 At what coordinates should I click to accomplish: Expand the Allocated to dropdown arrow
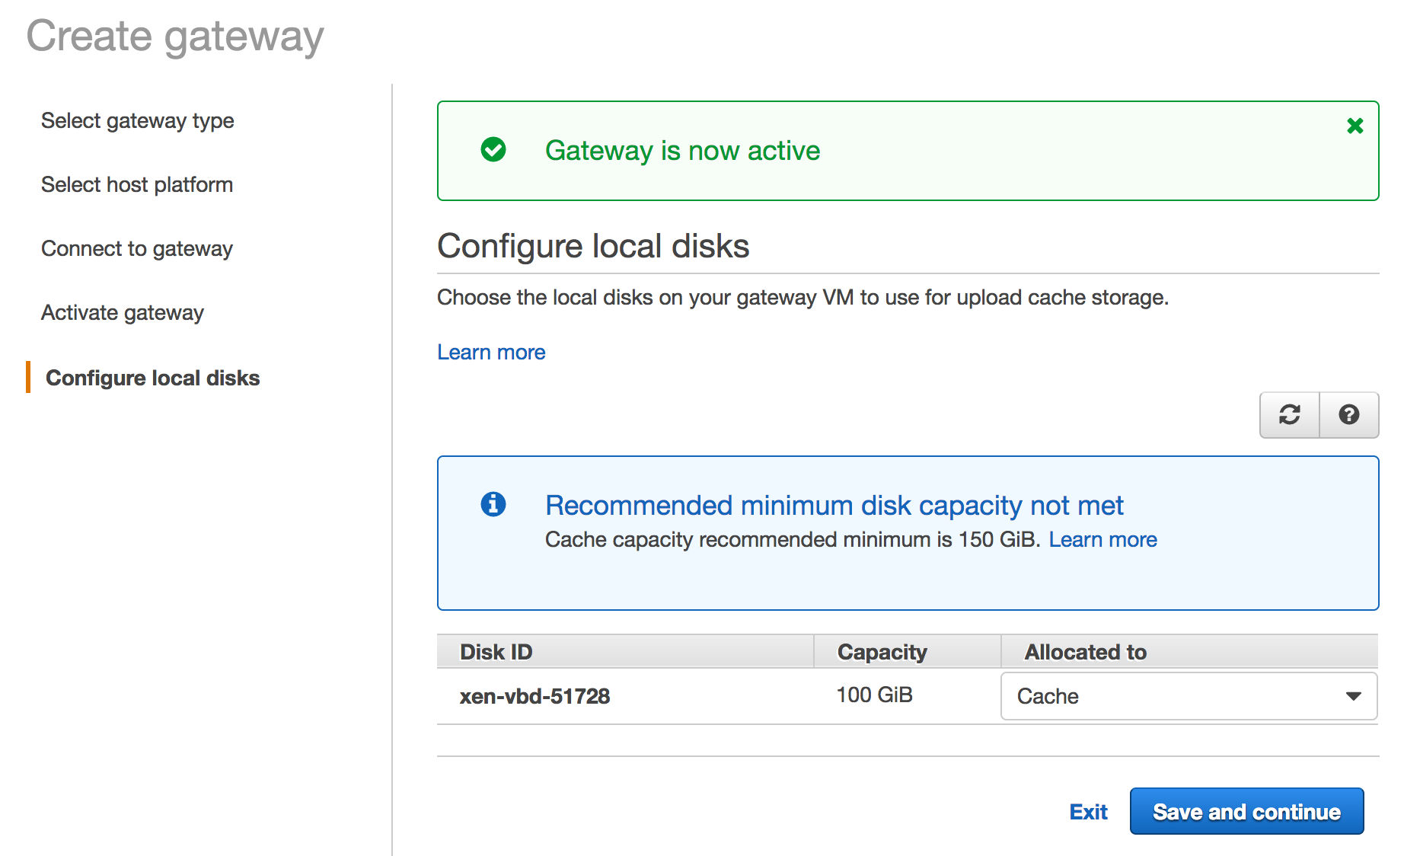click(1353, 696)
